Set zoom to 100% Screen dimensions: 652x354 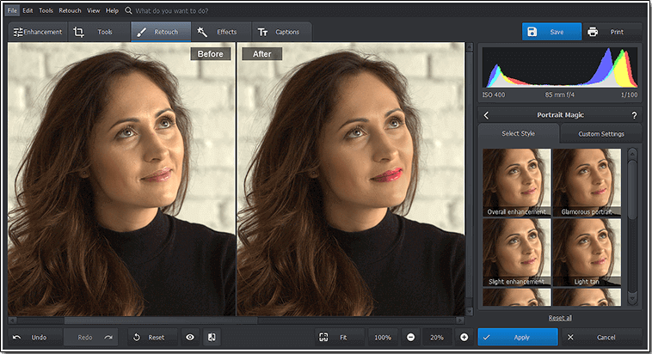383,338
